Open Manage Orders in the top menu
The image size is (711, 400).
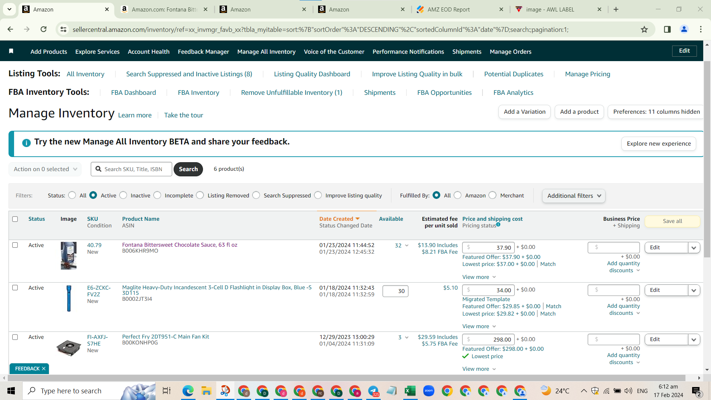[x=510, y=51]
